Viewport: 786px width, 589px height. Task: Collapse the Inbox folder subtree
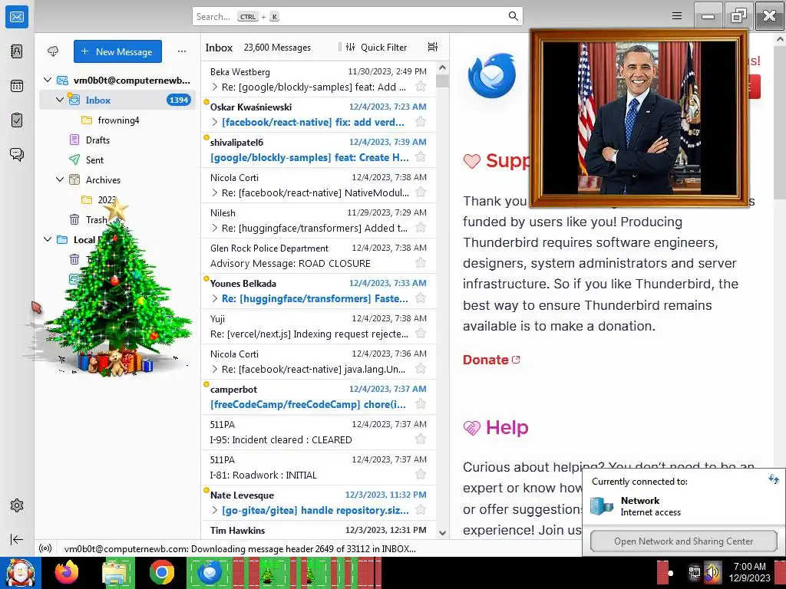click(x=60, y=100)
